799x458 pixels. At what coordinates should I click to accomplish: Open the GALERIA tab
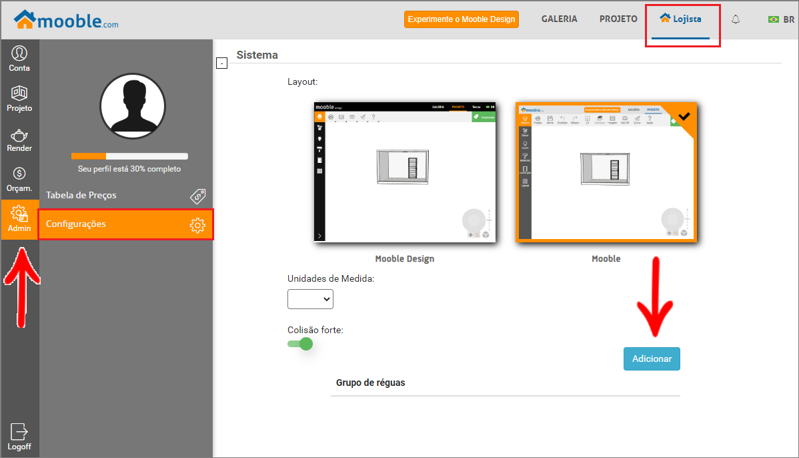click(x=559, y=19)
